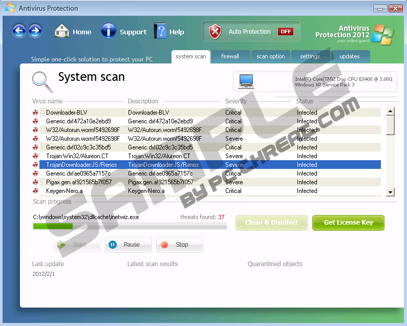Select the Generic.dx!ae0965a7157c virus name

click(x=78, y=173)
